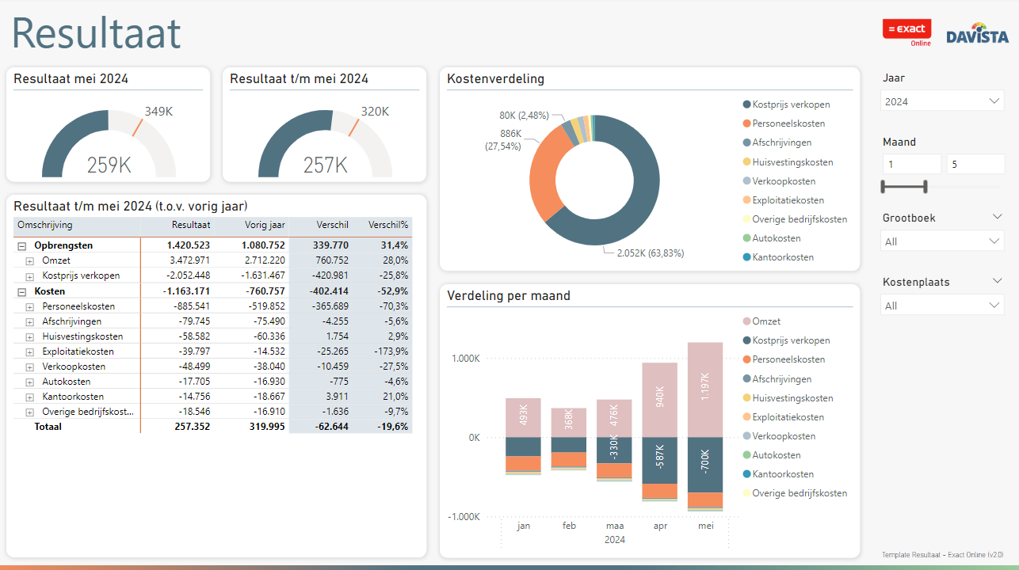
Task: Click the Omzet legend marker in Verdeling per maand
Action: [x=746, y=321]
